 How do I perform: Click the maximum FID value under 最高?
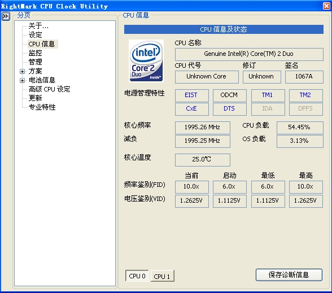coord(306,187)
